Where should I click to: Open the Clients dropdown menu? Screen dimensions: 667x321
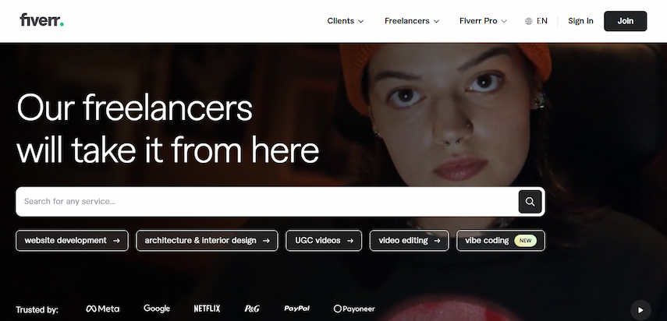346,21
